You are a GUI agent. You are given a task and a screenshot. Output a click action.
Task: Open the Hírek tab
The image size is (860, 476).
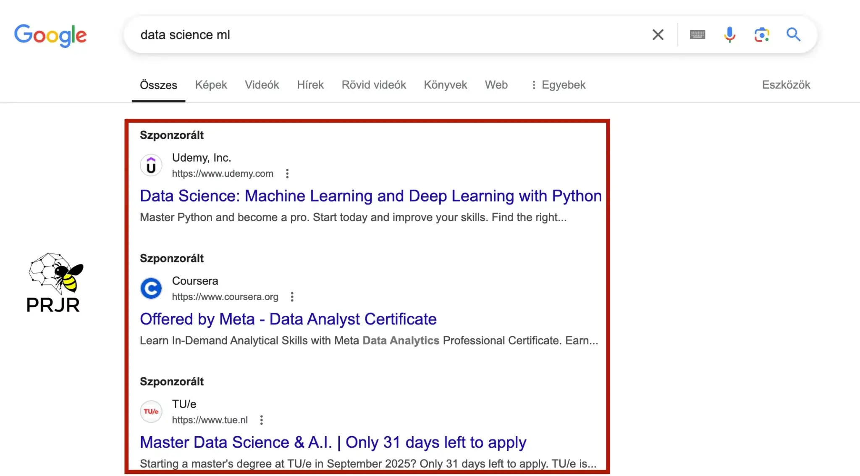310,85
